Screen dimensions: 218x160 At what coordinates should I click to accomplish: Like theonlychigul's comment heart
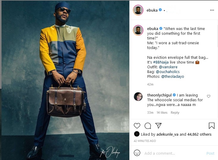208,96
